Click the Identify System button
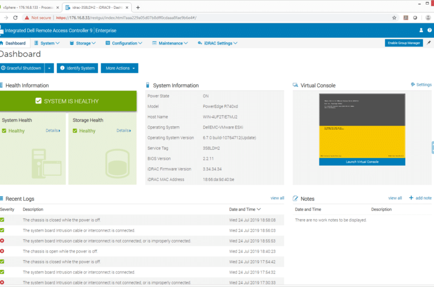This screenshot has width=434, height=287. (x=77, y=68)
